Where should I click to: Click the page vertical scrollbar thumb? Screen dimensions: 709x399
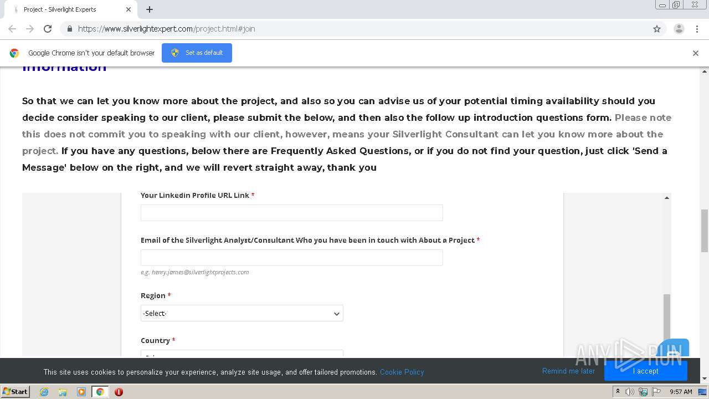(x=705, y=231)
